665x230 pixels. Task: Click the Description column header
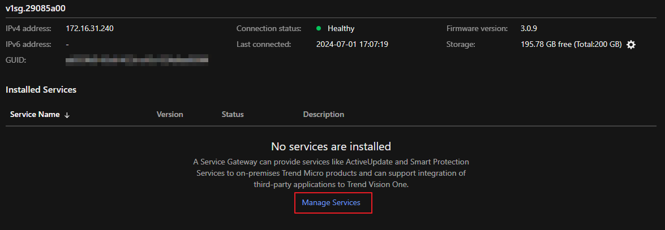(x=323, y=114)
